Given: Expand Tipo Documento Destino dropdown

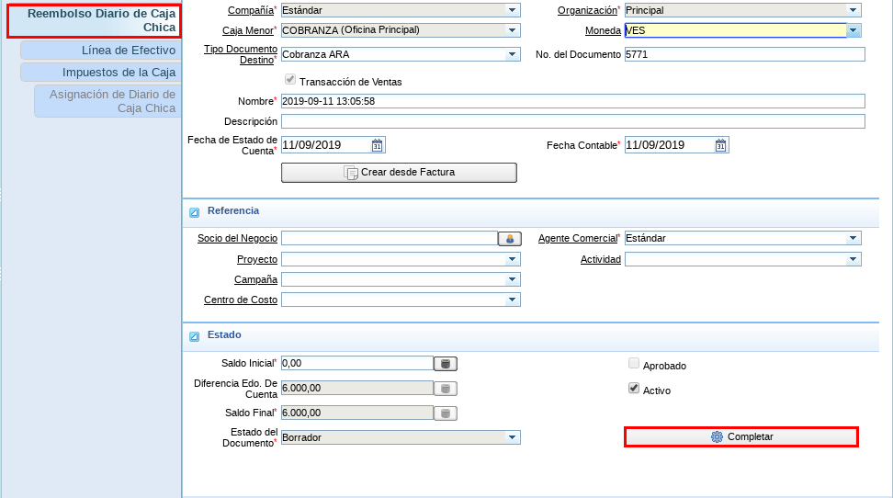Looking at the screenshot, I should pyautogui.click(x=512, y=54).
